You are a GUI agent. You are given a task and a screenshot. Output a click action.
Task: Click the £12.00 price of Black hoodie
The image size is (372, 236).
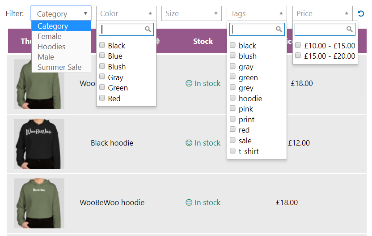tap(299, 143)
